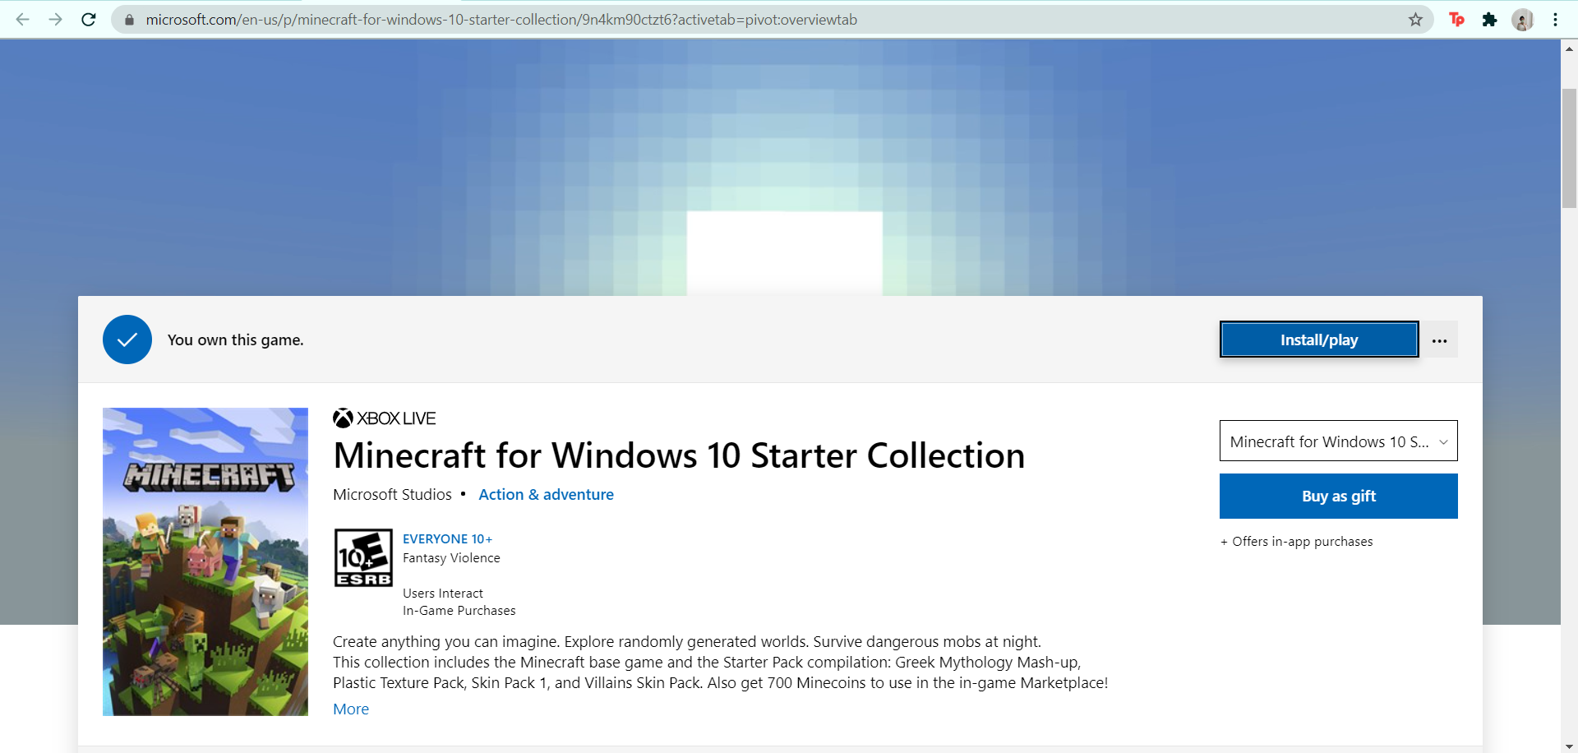Reload the Microsoft Store page
1578x753 pixels.
[x=89, y=19]
